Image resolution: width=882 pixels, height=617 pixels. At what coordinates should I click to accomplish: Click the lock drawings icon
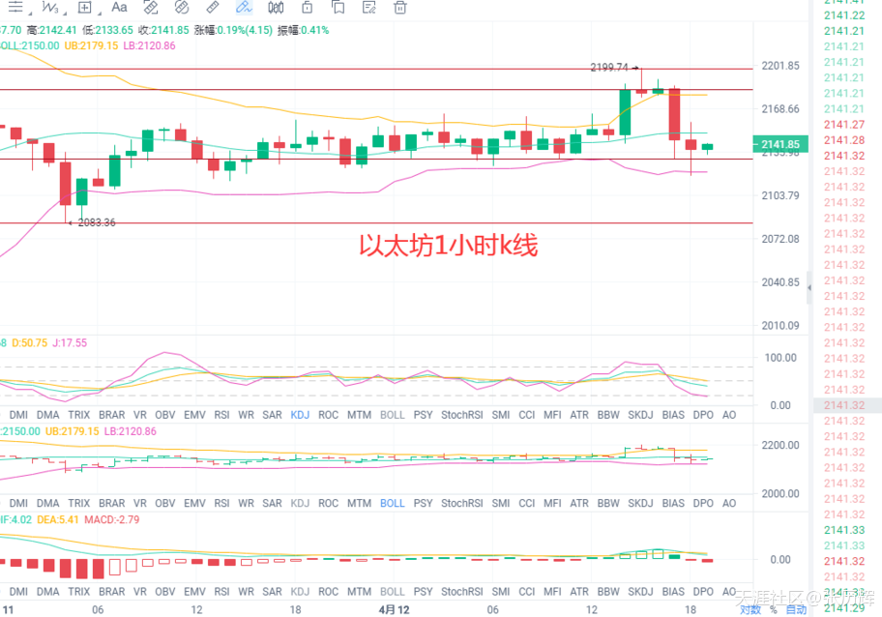307,7
